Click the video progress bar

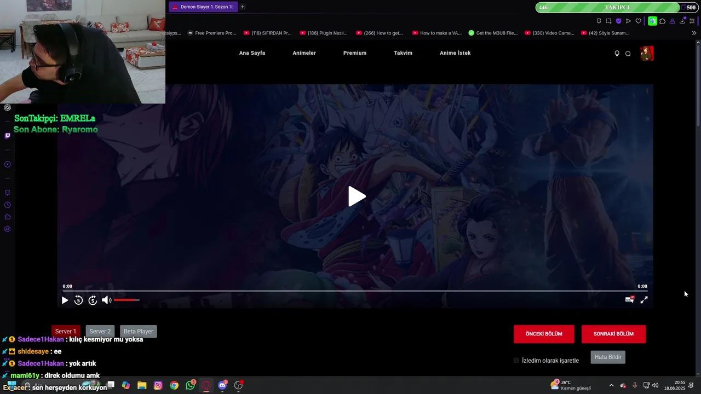click(x=355, y=291)
